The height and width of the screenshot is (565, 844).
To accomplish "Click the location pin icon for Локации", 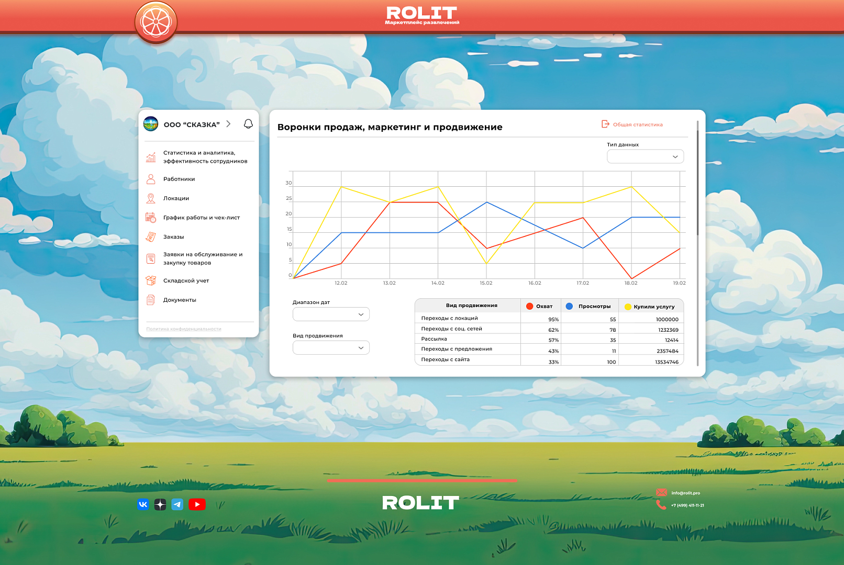I will [x=151, y=198].
